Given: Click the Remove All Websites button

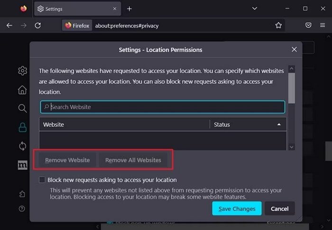Looking at the screenshot, I should [x=133, y=160].
